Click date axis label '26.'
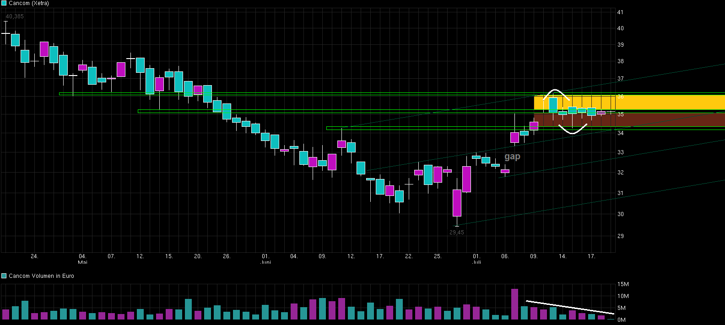The image size is (725, 325). (227, 256)
